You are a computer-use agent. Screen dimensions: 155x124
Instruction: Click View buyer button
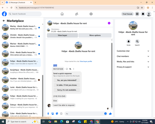click(62, 35)
